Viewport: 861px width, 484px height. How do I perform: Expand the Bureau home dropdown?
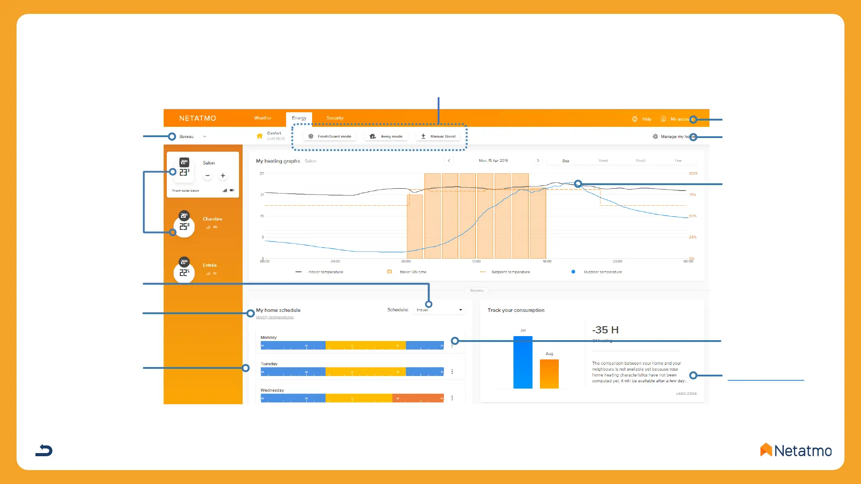pos(193,137)
